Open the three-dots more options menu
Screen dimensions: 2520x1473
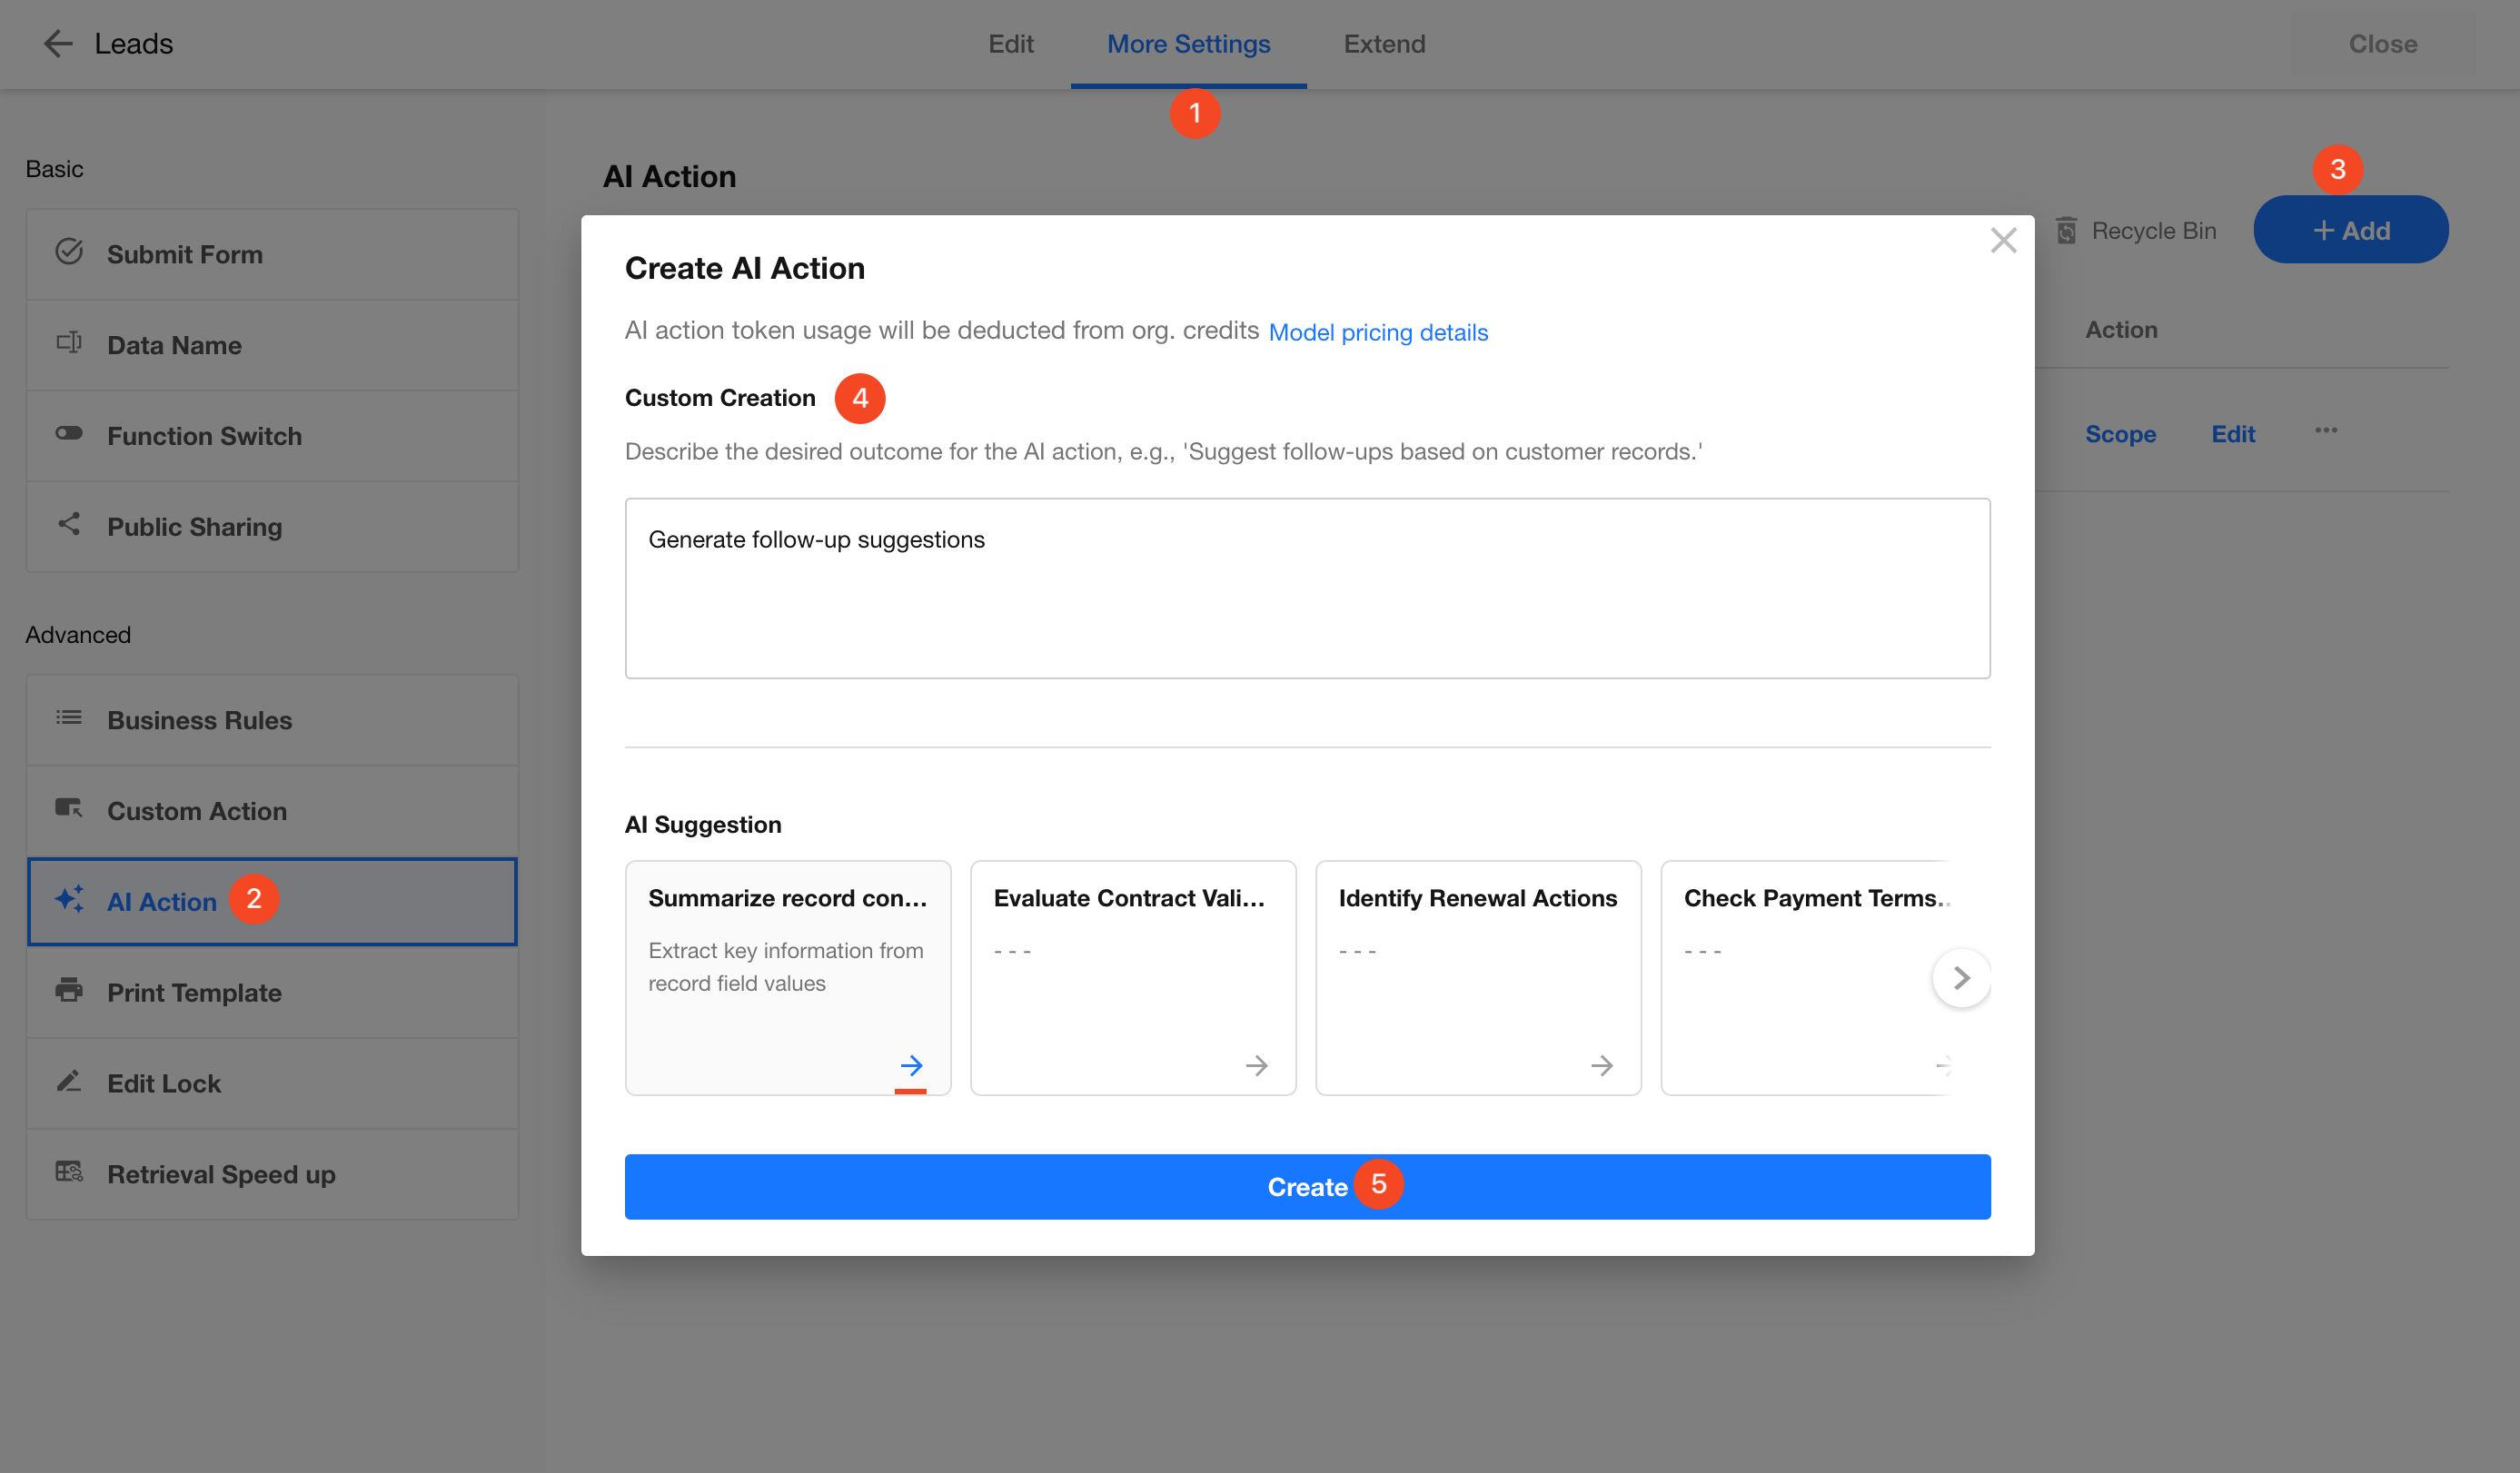pyautogui.click(x=2326, y=431)
